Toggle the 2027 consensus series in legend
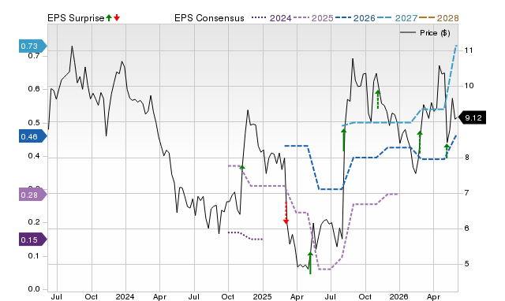The width and height of the screenshot is (505, 301). click(397, 18)
